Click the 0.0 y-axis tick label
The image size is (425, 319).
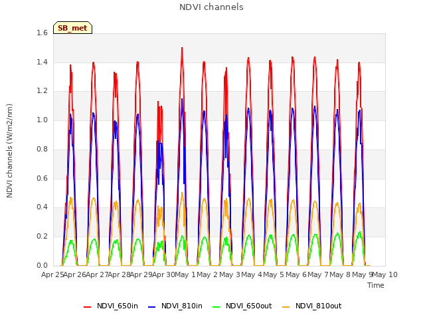42,265
